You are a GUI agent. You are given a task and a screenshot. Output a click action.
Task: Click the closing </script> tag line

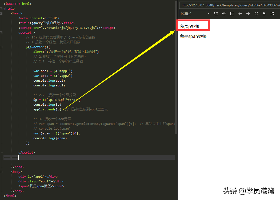(x=27, y=153)
